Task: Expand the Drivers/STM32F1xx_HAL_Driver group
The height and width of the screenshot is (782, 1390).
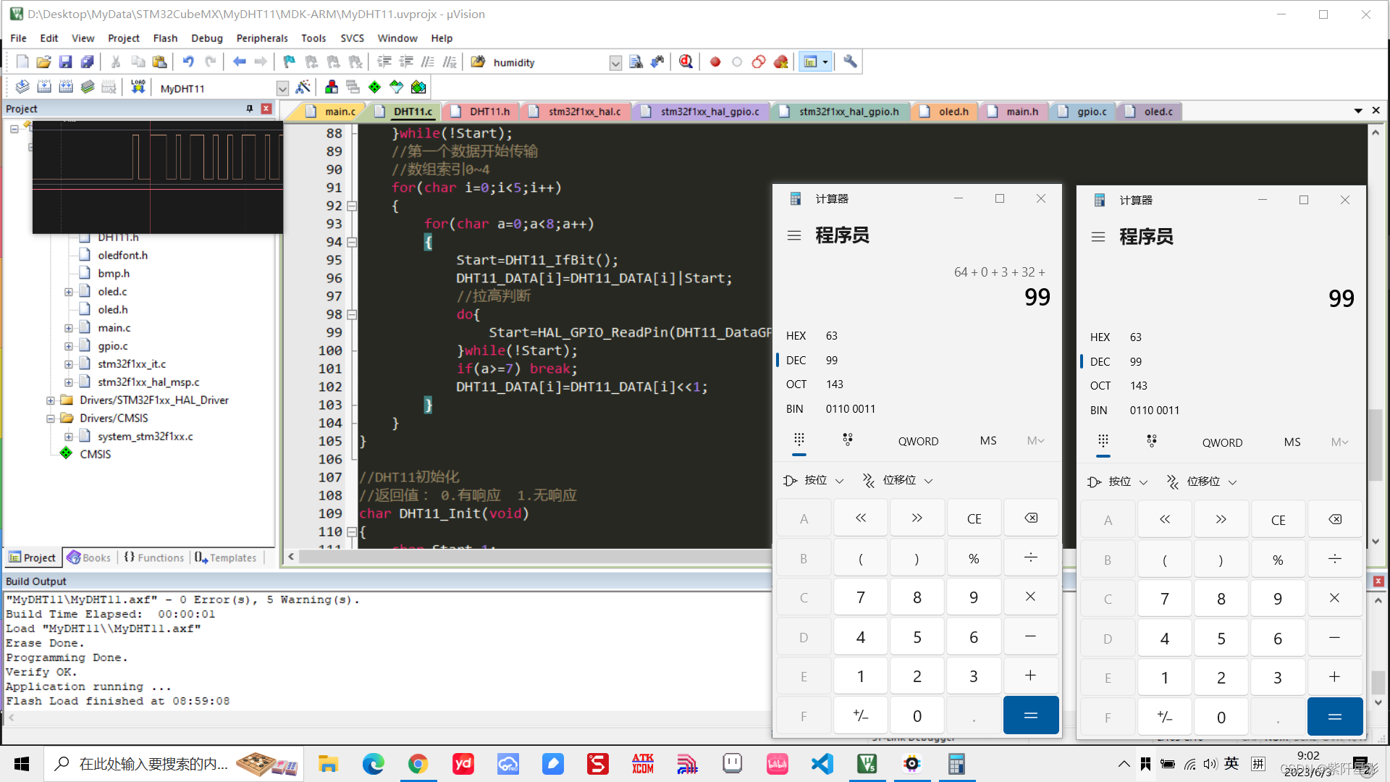Action: [x=51, y=400]
